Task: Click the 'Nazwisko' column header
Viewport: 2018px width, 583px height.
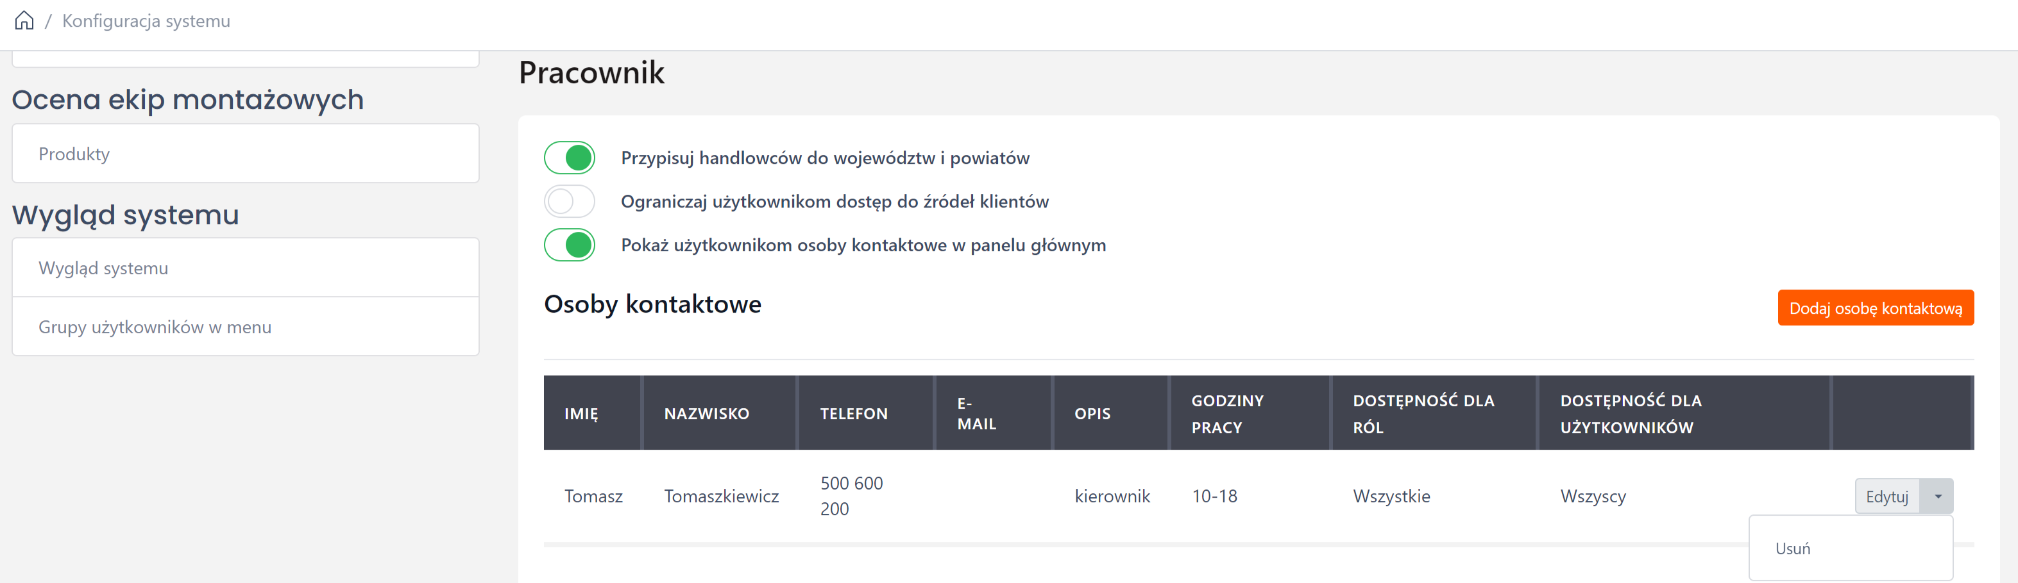Action: pos(707,414)
